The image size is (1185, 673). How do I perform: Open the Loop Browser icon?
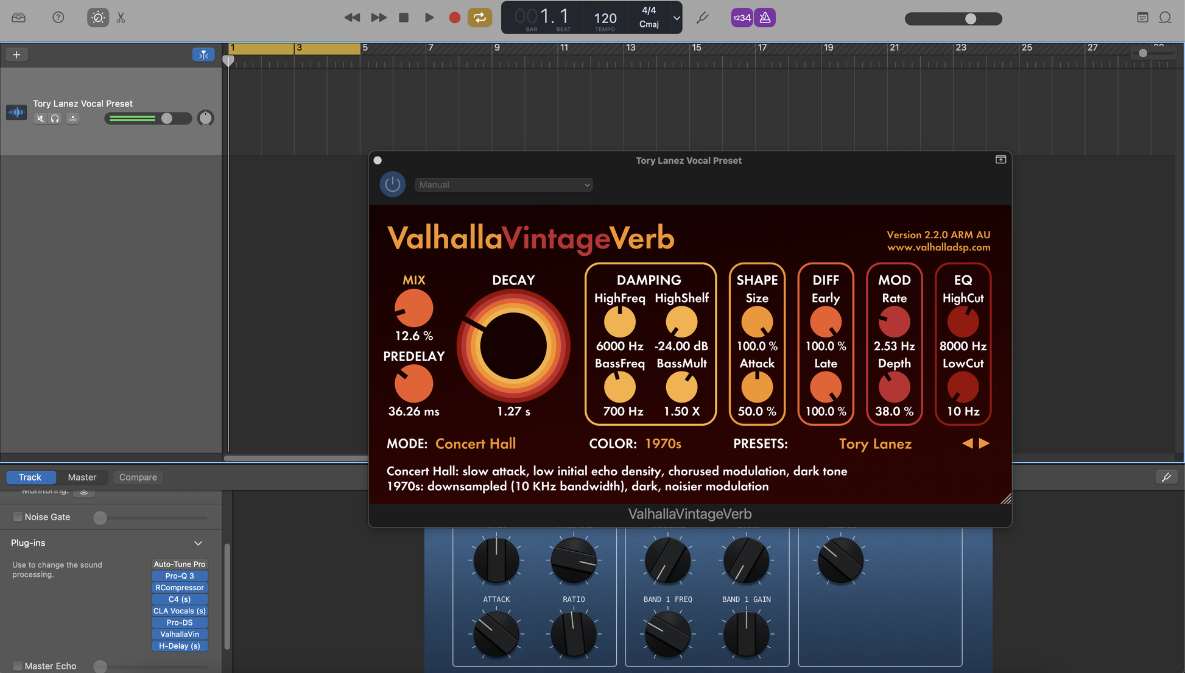tap(1164, 18)
